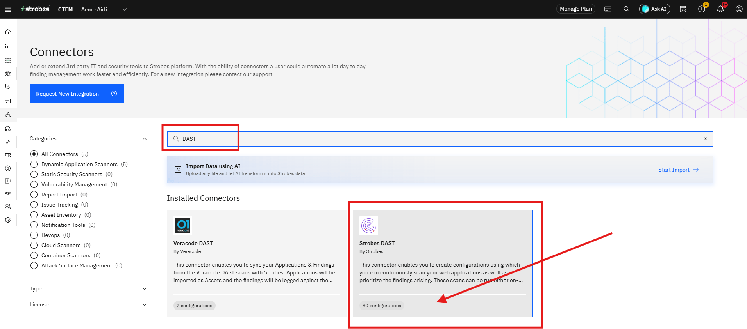Choose the Cloud Scanners radio option
This screenshot has height=329, width=747.
pyautogui.click(x=34, y=245)
